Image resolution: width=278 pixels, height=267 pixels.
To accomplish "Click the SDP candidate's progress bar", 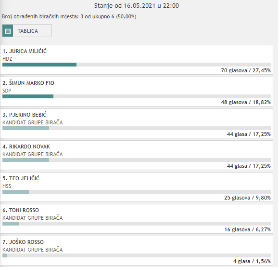I will tap(137, 96).
